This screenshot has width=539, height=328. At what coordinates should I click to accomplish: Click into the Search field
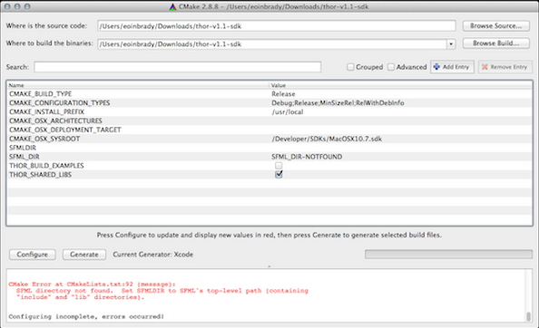(177, 67)
